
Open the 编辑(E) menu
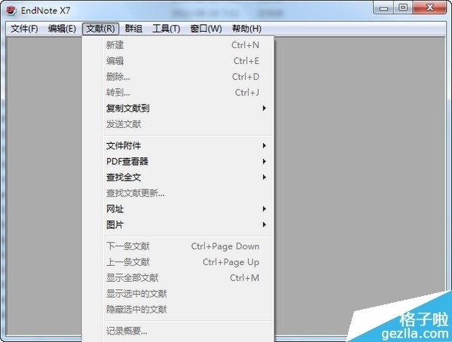coord(62,29)
